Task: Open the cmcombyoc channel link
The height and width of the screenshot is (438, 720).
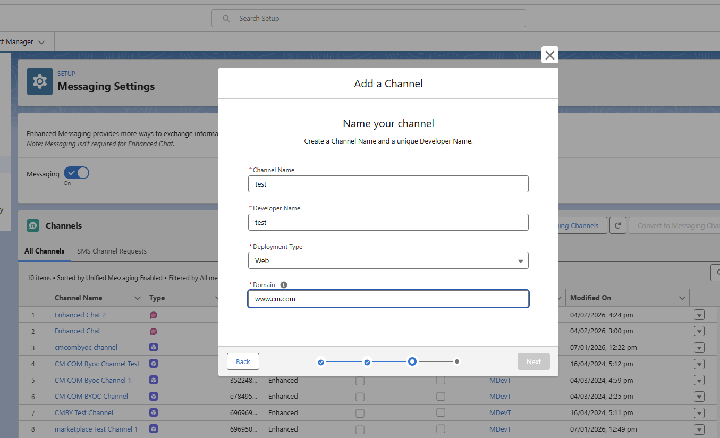Action: tap(86, 347)
